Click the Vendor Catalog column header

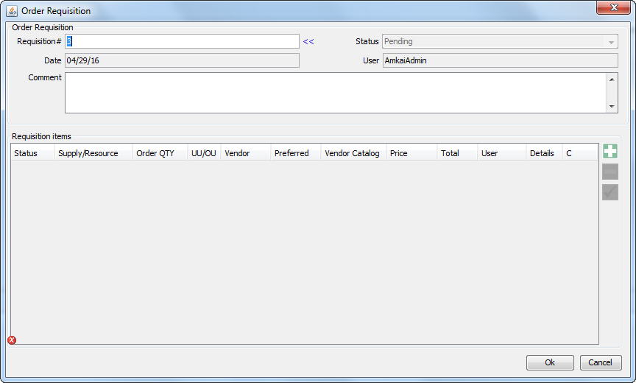click(x=353, y=153)
